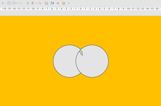Click the squares-with-cursor selection icon
This screenshot has height=106, width=161.
tap(46, 3)
